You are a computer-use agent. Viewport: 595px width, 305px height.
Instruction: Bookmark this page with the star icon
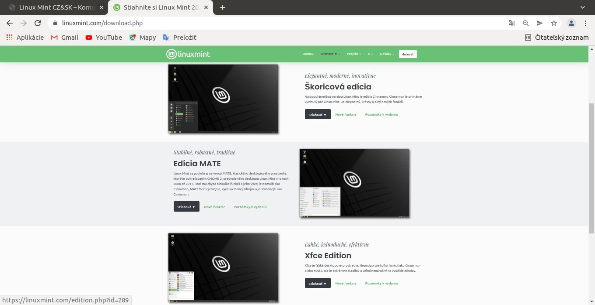click(x=554, y=23)
